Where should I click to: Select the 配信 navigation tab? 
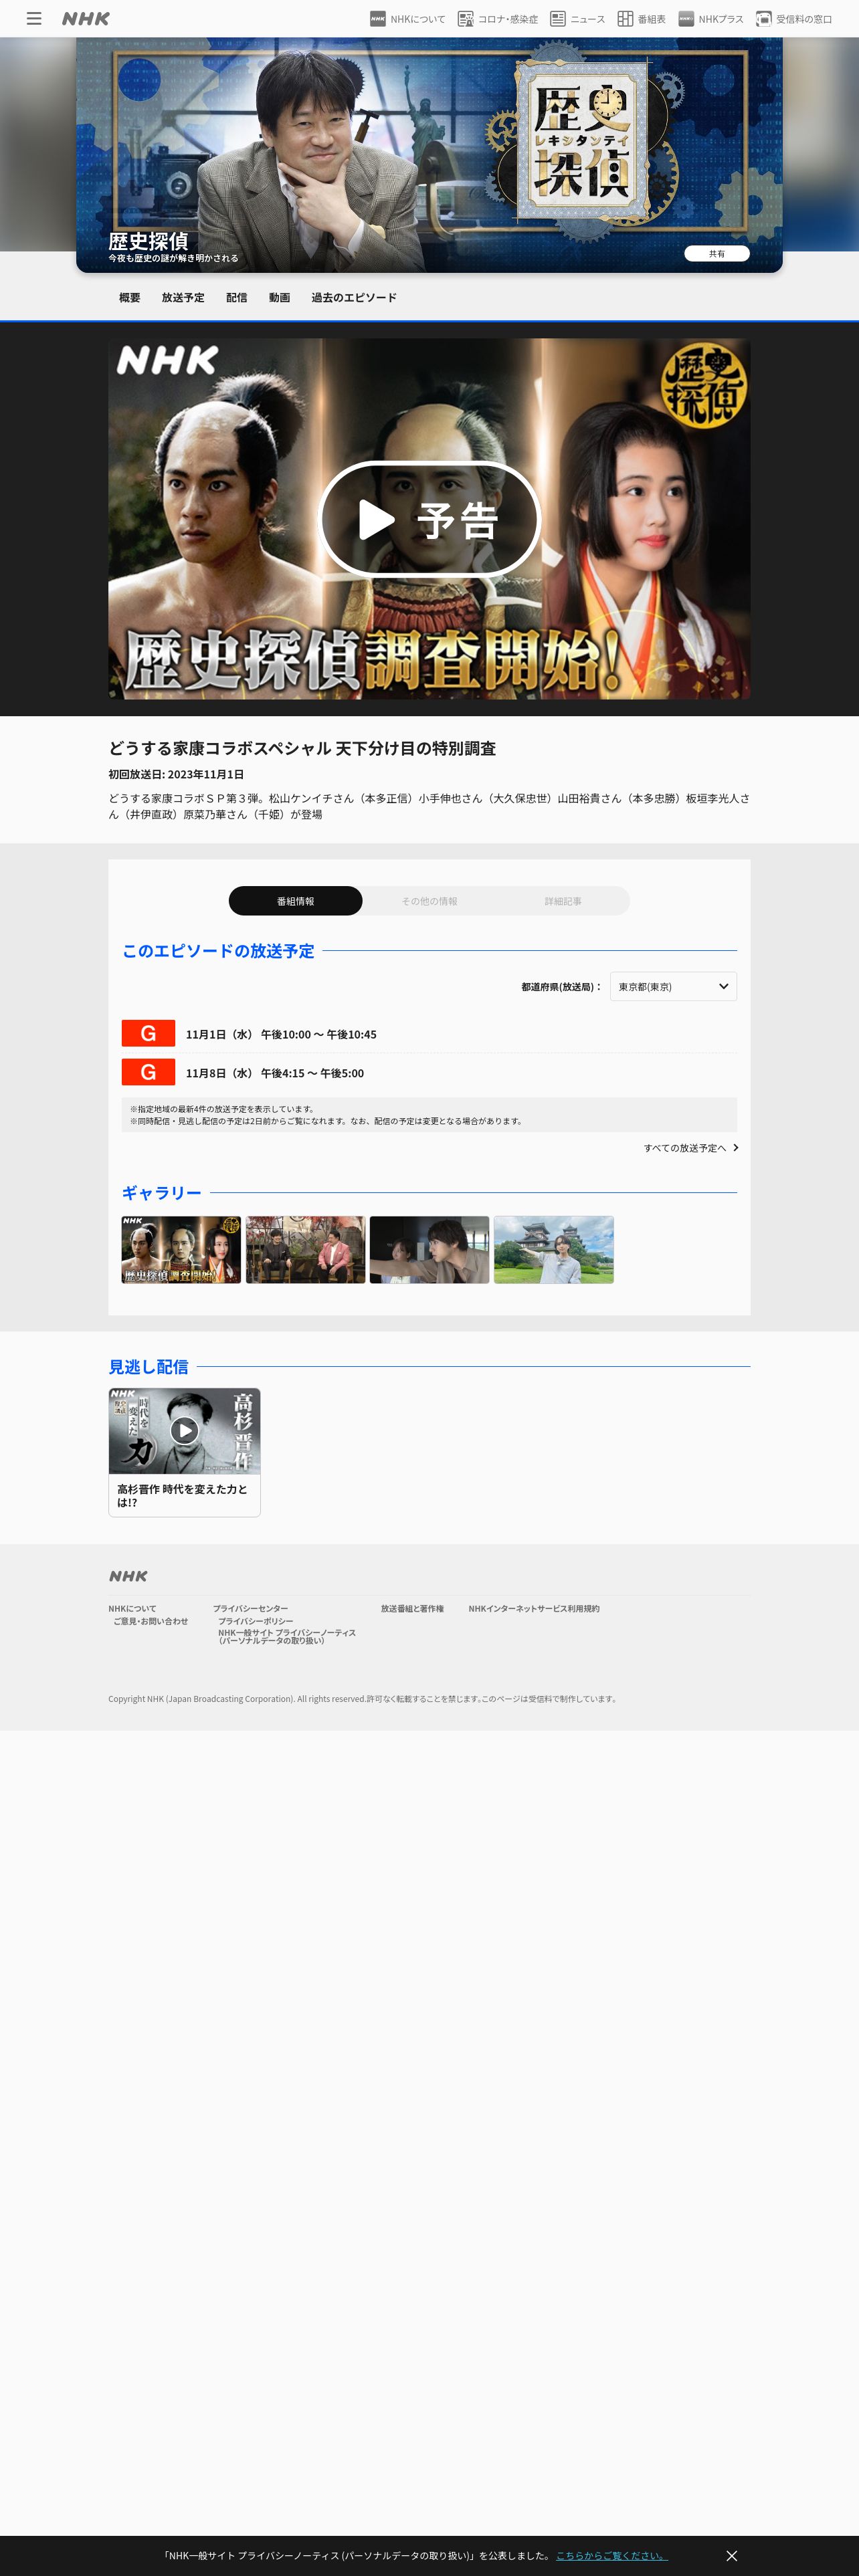[x=237, y=297]
